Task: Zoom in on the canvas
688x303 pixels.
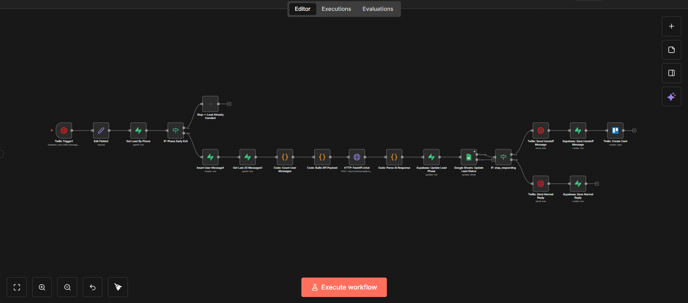Action: 42,287
